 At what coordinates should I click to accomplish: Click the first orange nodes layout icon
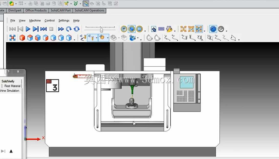point(183,29)
